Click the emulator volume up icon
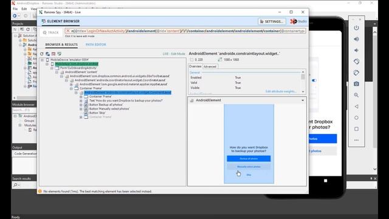389x219 pixels. pos(356,39)
